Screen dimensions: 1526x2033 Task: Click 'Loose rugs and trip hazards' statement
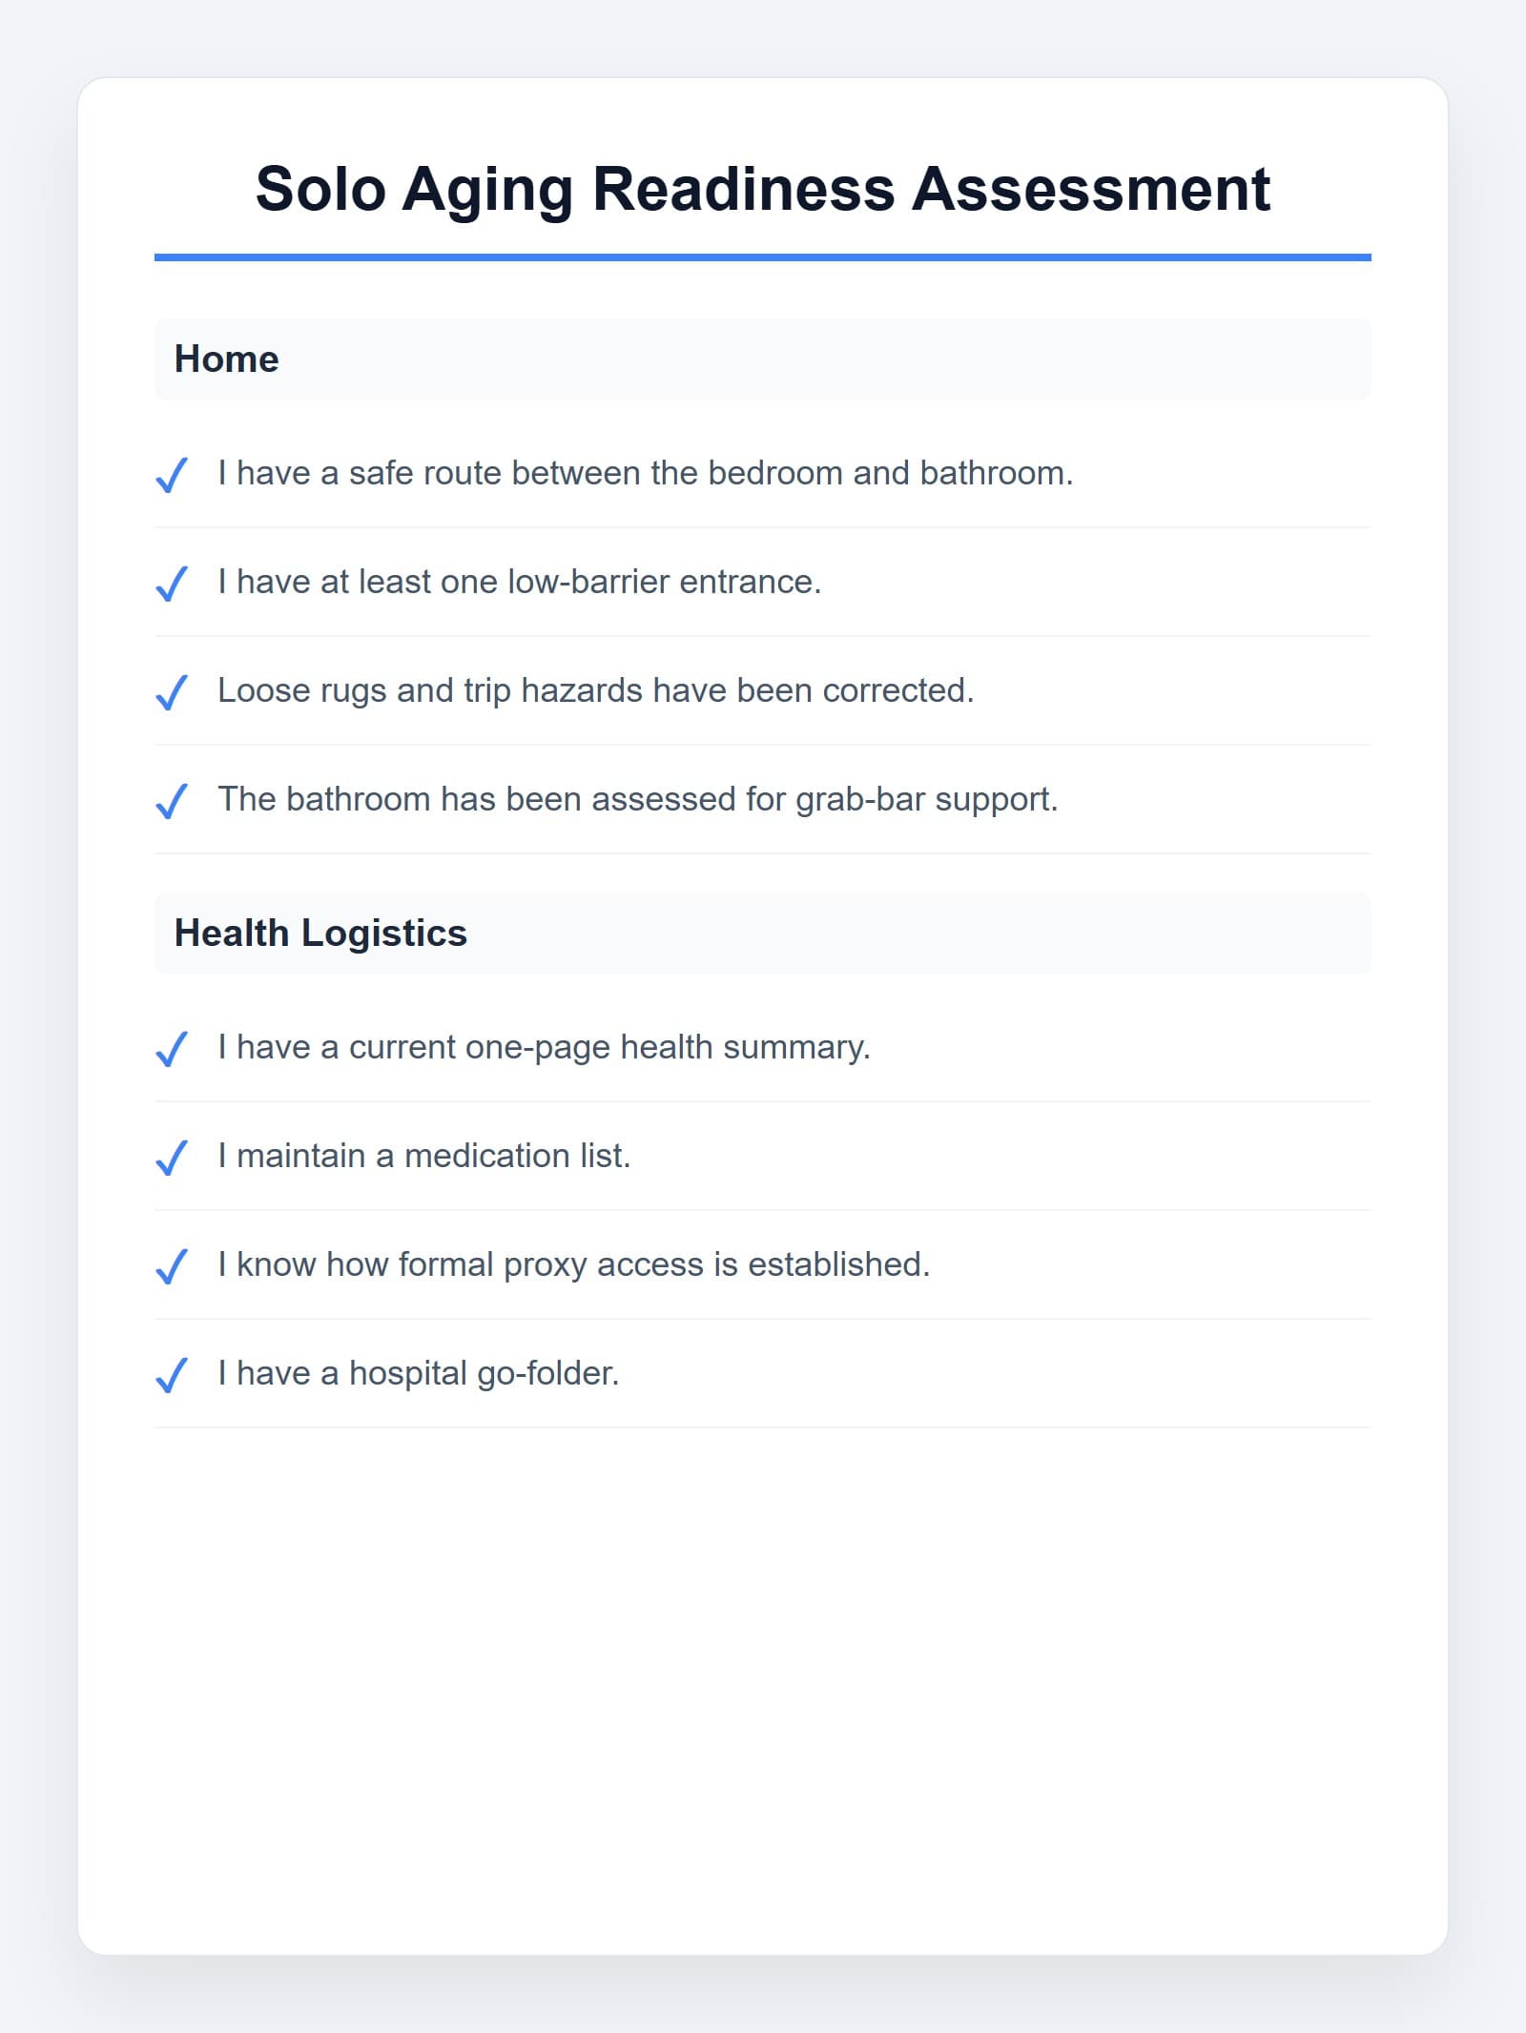tap(596, 690)
